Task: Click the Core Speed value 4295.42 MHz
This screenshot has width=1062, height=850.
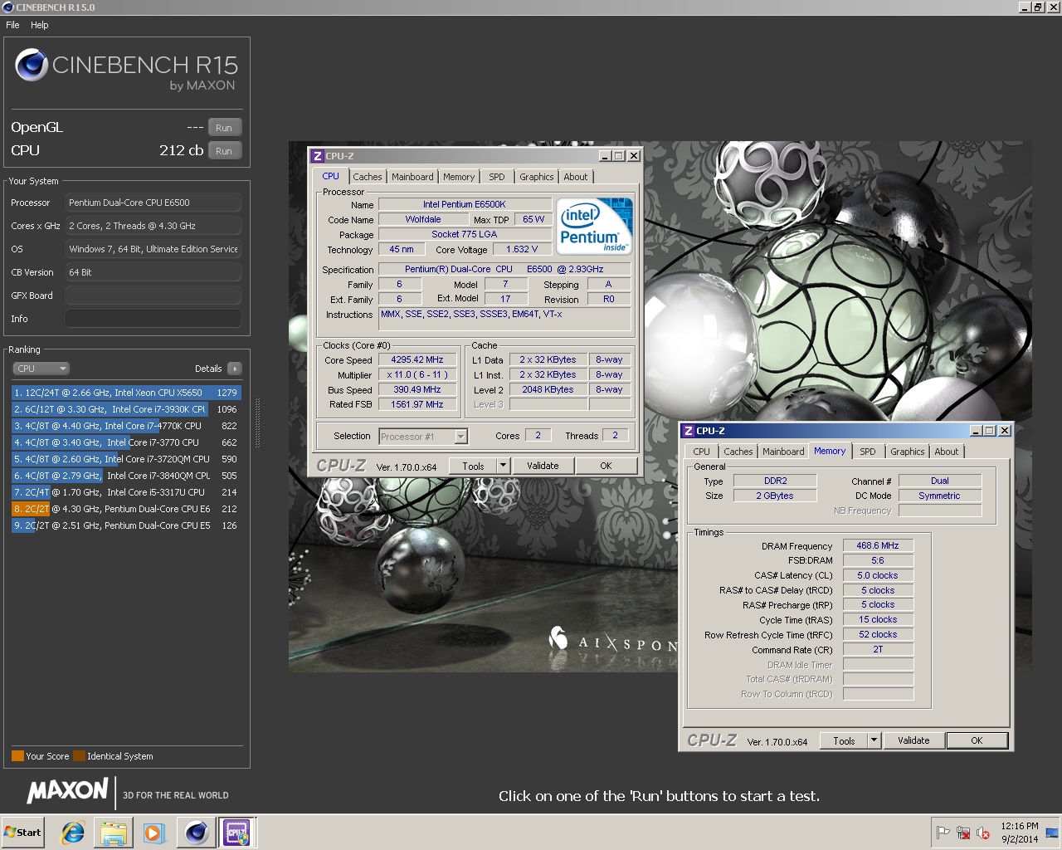Action: tap(417, 359)
